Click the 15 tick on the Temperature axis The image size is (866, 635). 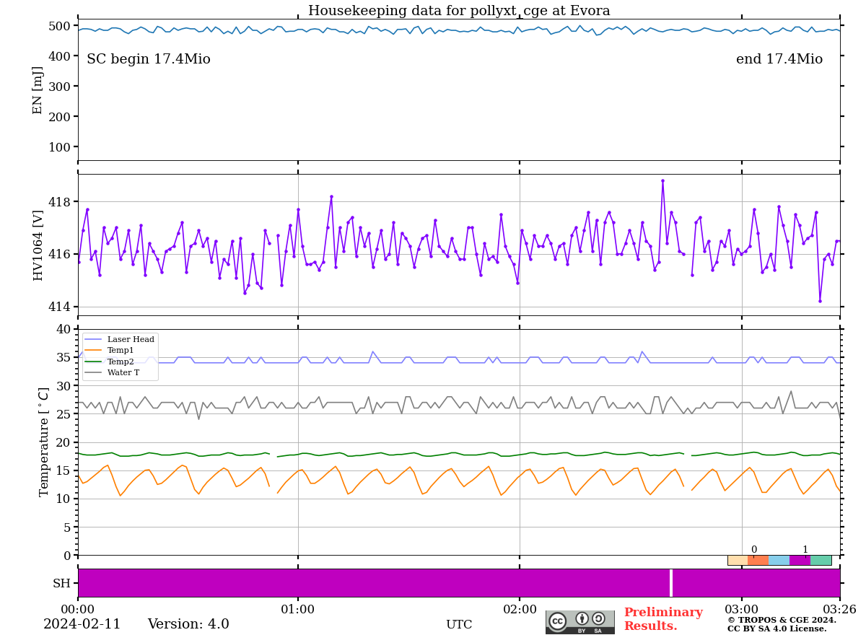click(64, 470)
